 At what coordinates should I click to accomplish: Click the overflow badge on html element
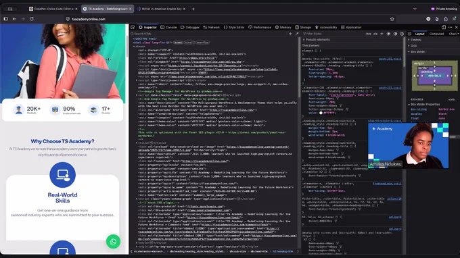click(202, 43)
